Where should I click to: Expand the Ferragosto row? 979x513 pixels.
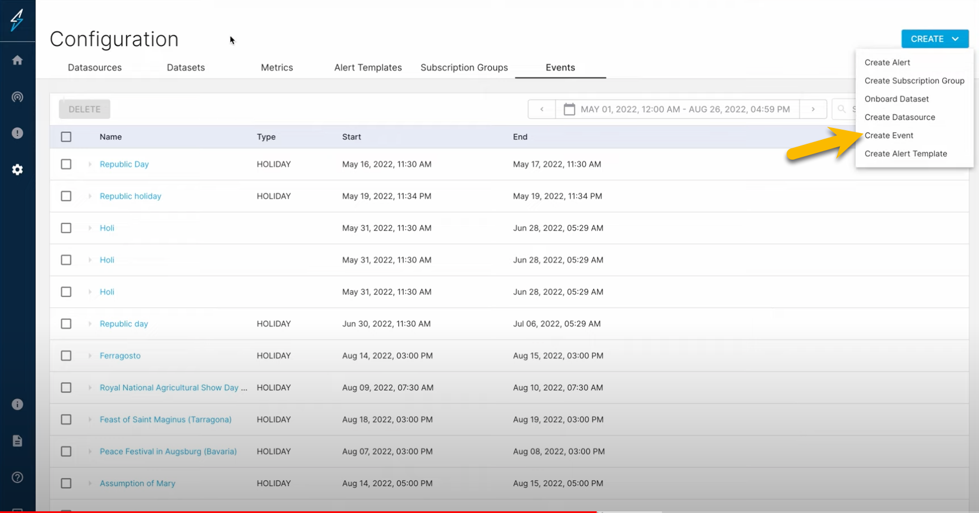90,356
